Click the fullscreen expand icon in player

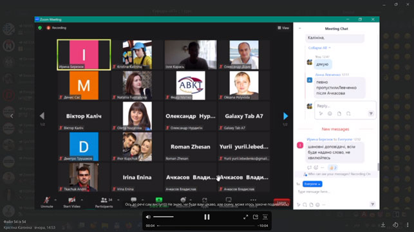pos(245,217)
